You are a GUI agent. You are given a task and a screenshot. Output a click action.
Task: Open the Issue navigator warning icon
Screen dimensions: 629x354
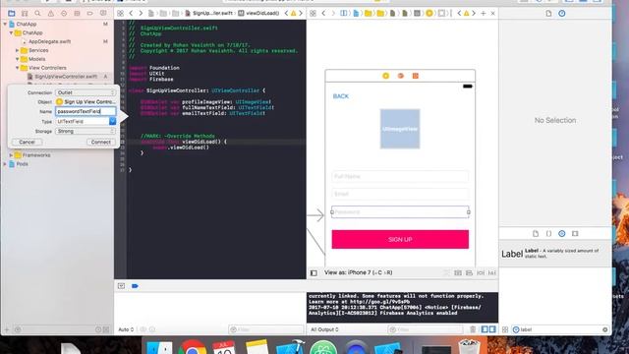[51, 13]
